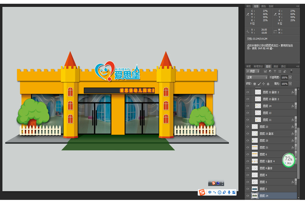Hide layer 图层 23 副本 2
The height and width of the screenshot is (203, 305).
click(248, 99)
